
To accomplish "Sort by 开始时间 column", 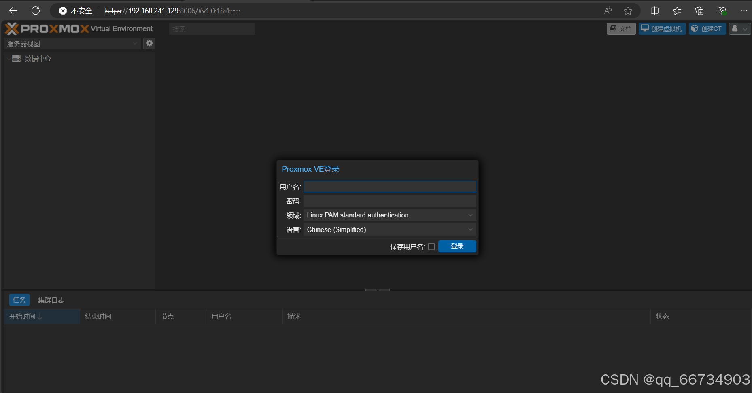I will point(42,317).
